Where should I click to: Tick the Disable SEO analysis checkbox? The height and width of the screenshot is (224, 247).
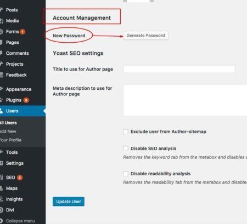point(126,148)
